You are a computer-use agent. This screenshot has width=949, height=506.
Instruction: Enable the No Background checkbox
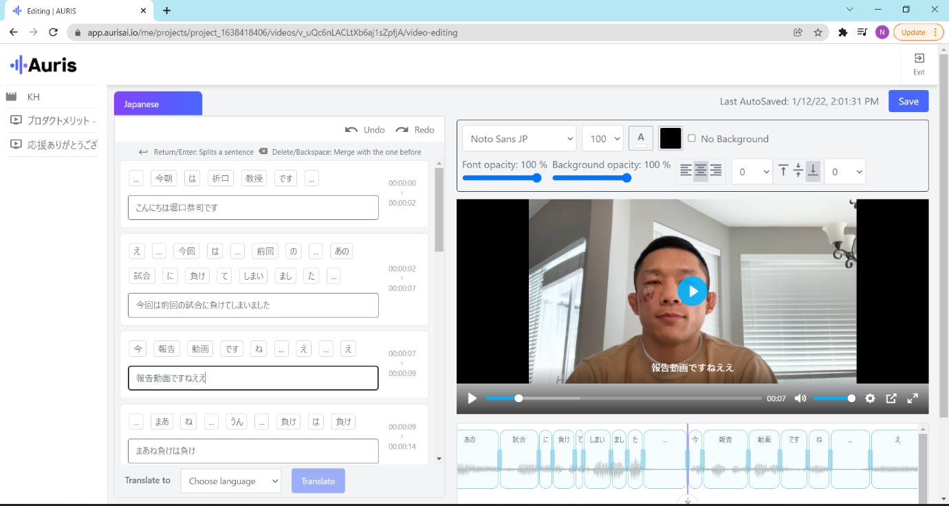coord(692,138)
